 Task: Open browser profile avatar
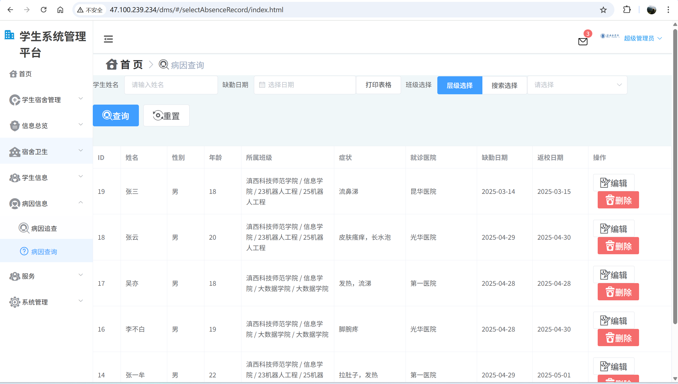[x=651, y=10]
